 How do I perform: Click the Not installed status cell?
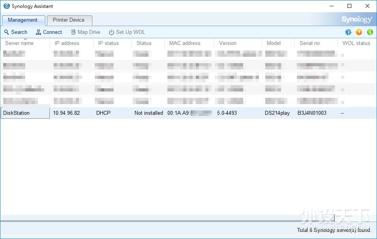pyautogui.click(x=148, y=113)
